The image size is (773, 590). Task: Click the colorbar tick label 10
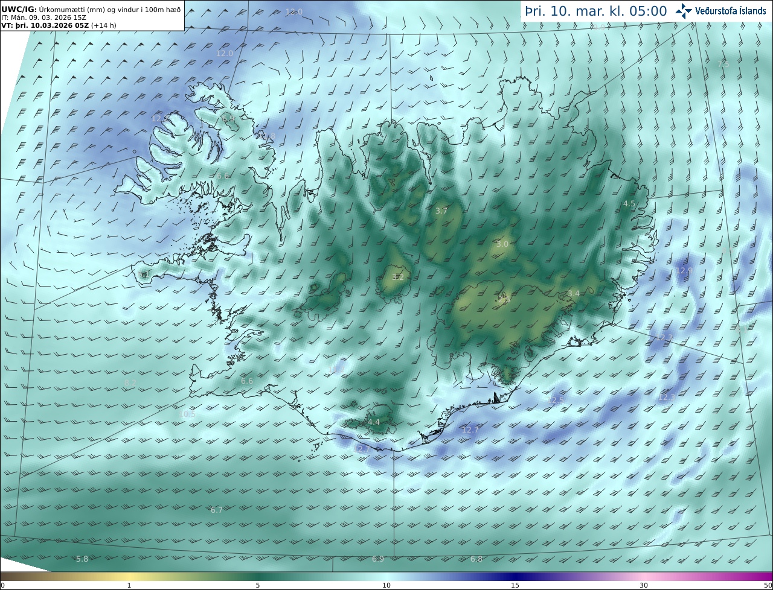pyautogui.click(x=386, y=585)
